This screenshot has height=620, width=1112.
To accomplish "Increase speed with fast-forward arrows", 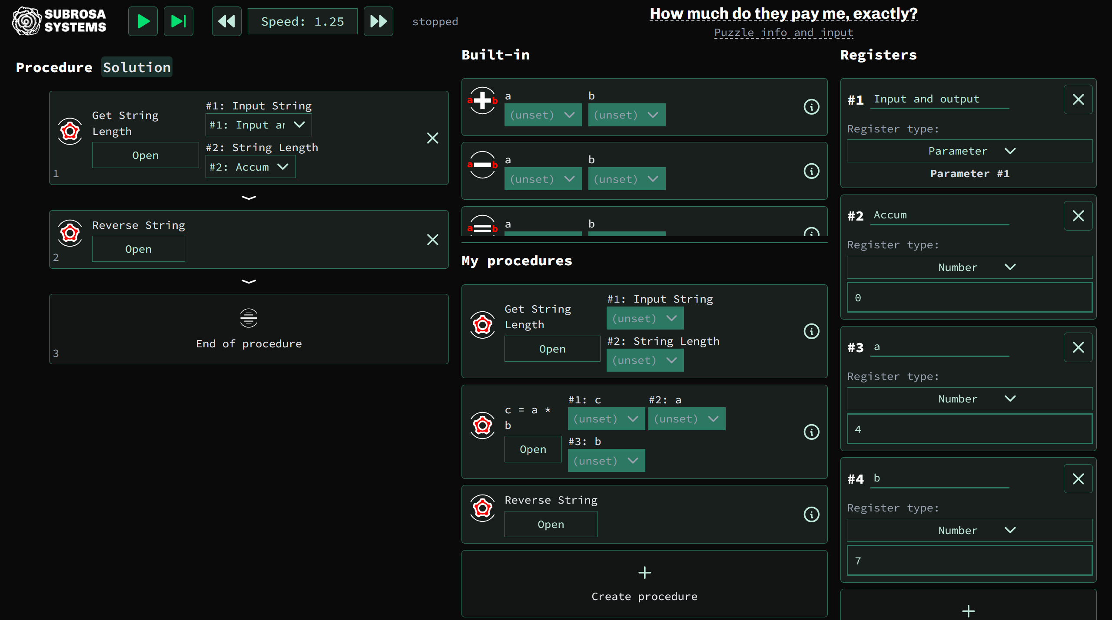I will pos(378,21).
